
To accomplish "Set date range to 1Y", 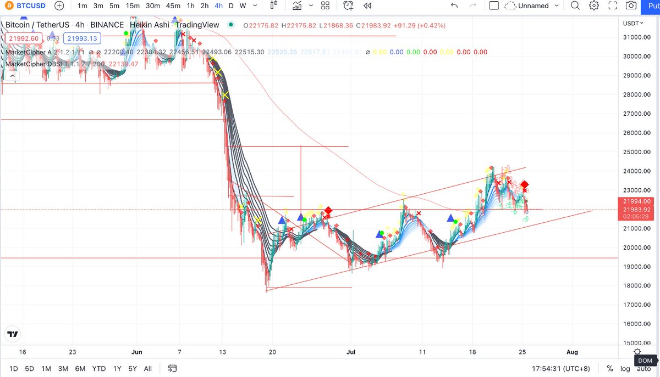I will tap(117, 368).
